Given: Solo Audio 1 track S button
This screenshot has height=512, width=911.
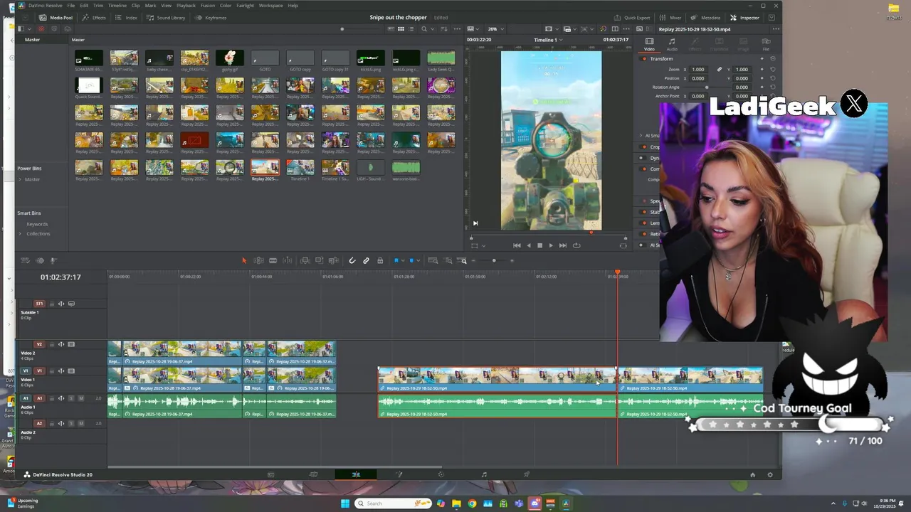Looking at the screenshot, I should pos(71,398).
